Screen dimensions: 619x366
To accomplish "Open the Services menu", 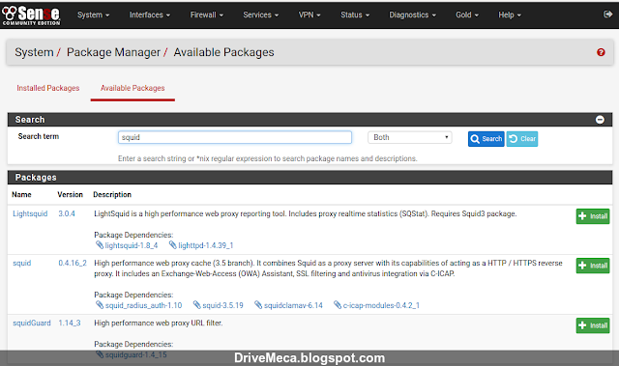I will click(260, 15).
